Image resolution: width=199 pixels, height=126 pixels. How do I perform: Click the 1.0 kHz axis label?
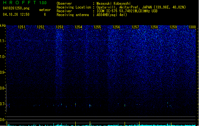tap(3, 57)
